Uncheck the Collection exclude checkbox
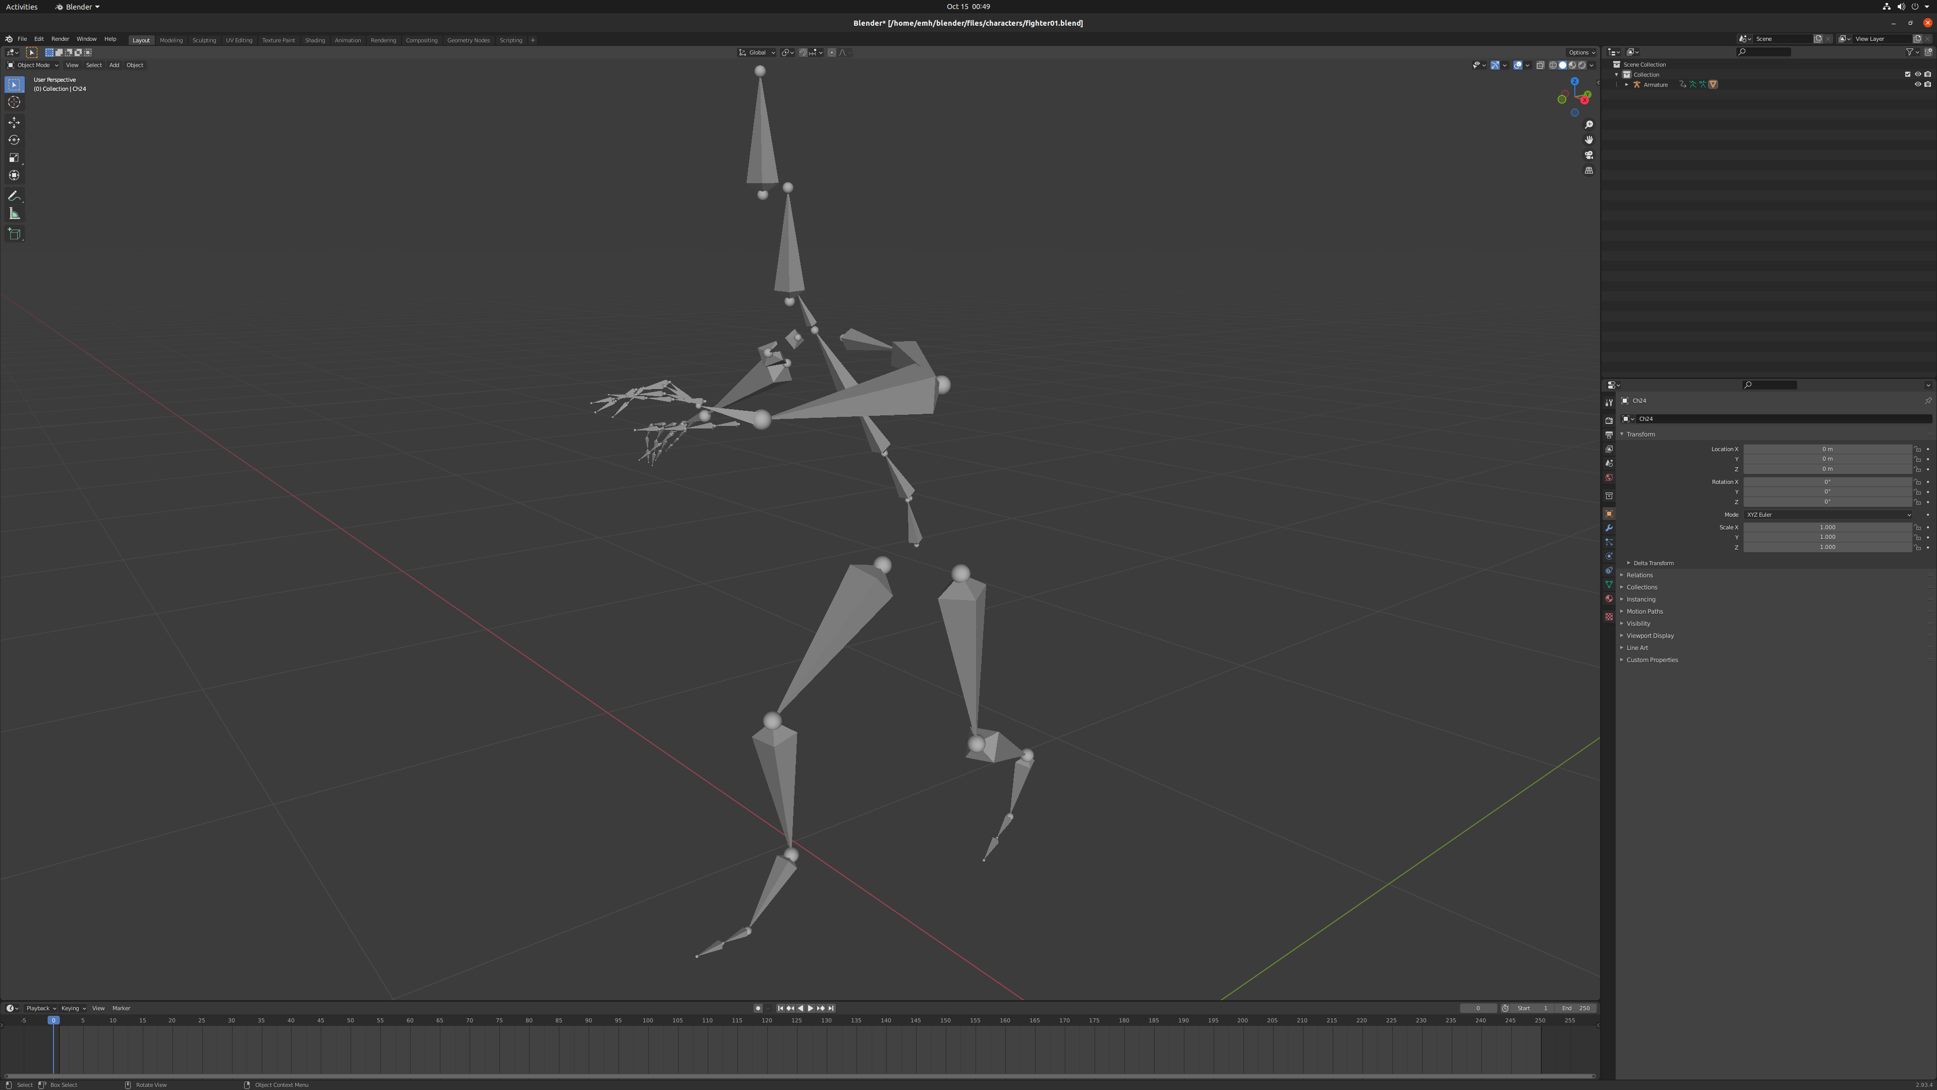 (x=1908, y=75)
